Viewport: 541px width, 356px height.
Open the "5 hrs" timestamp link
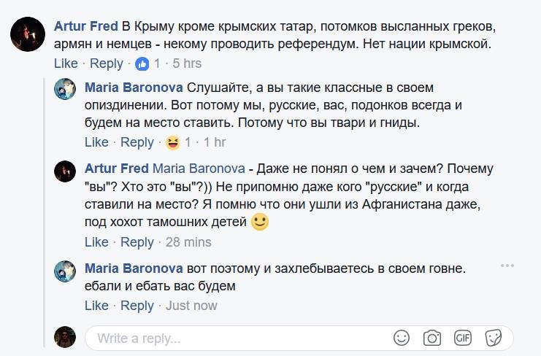(187, 63)
